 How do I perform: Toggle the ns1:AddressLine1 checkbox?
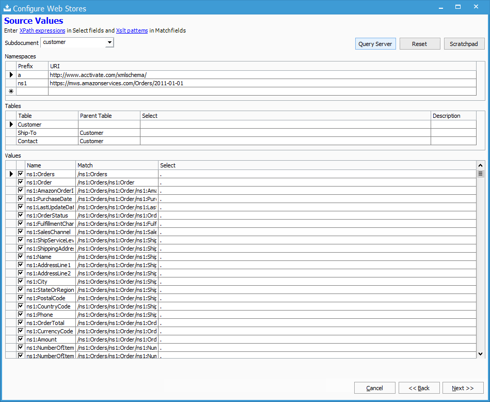tap(21, 265)
